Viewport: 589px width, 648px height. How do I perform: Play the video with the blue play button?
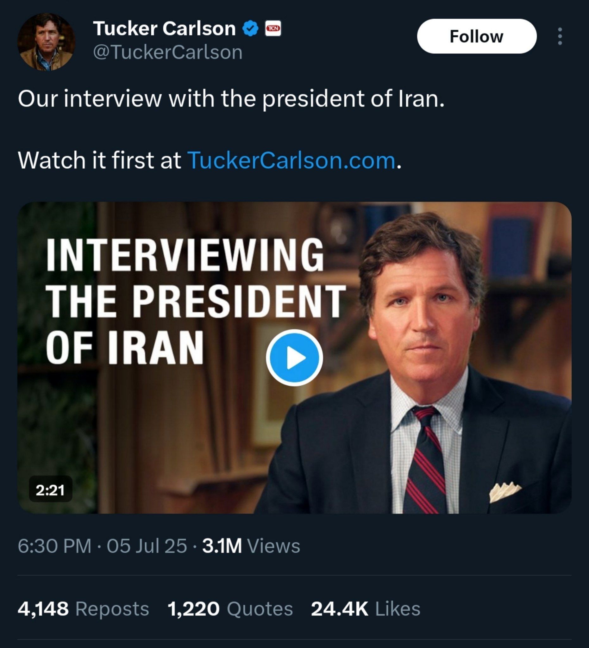click(294, 358)
